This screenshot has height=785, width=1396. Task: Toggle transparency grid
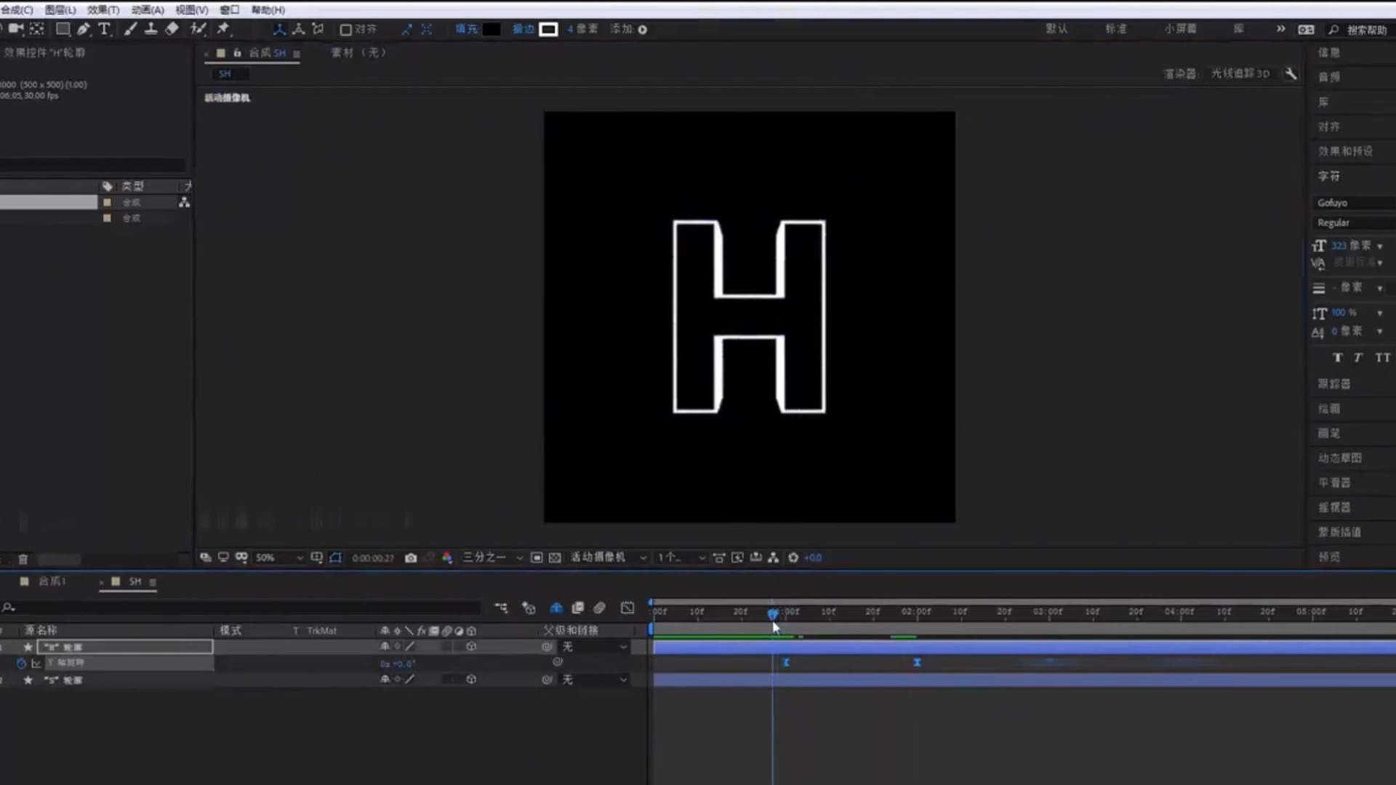(x=555, y=557)
